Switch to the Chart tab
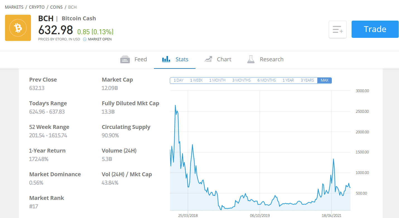 tap(217, 59)
